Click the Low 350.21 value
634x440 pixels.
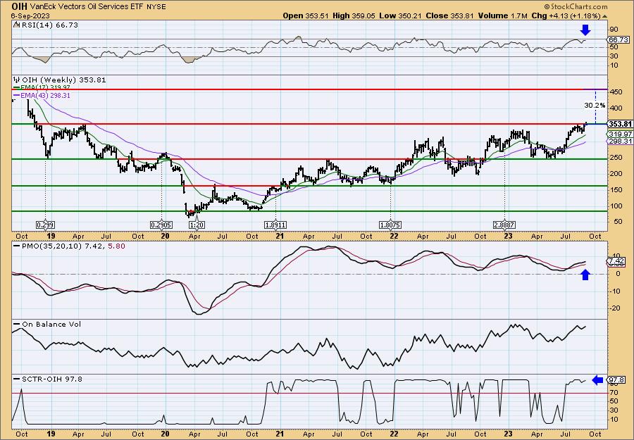point(402,15)
